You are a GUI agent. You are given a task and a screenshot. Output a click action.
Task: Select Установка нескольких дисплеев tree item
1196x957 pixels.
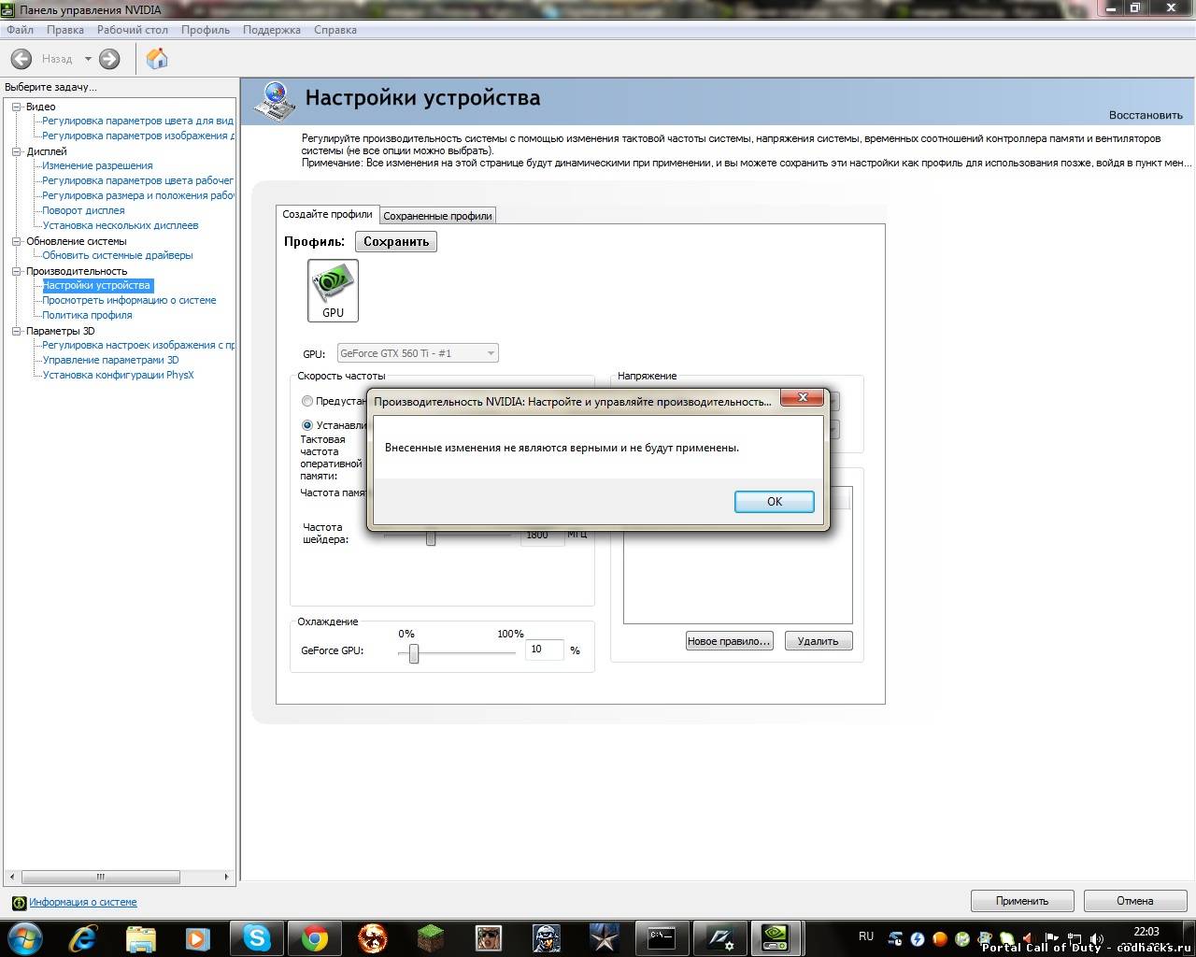[121, 225]
